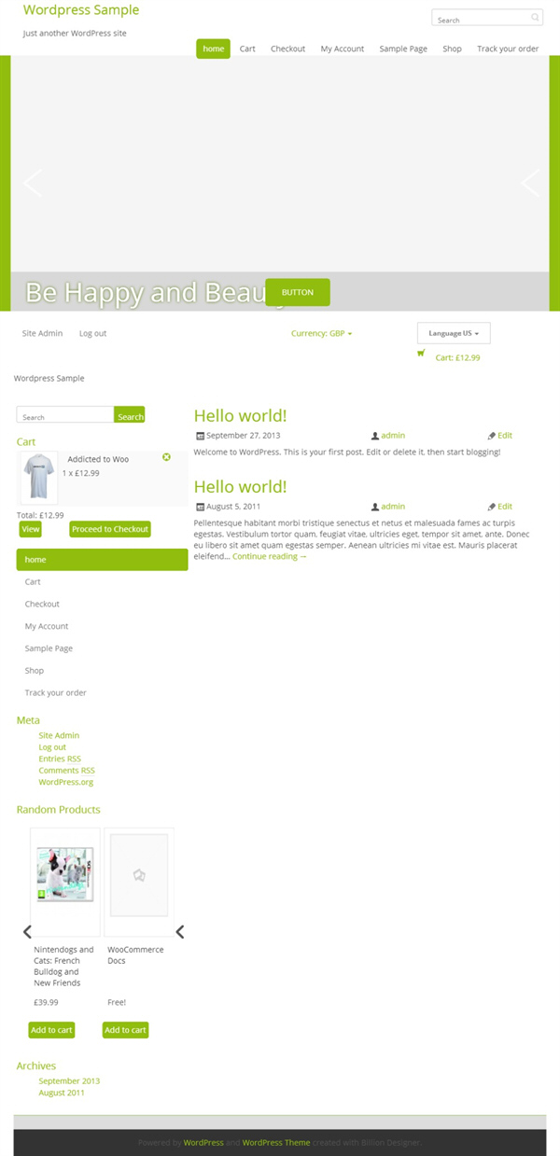
Task: Open the Nintendogs and Cats product thumbnail
Action: [x=64, y=874]
